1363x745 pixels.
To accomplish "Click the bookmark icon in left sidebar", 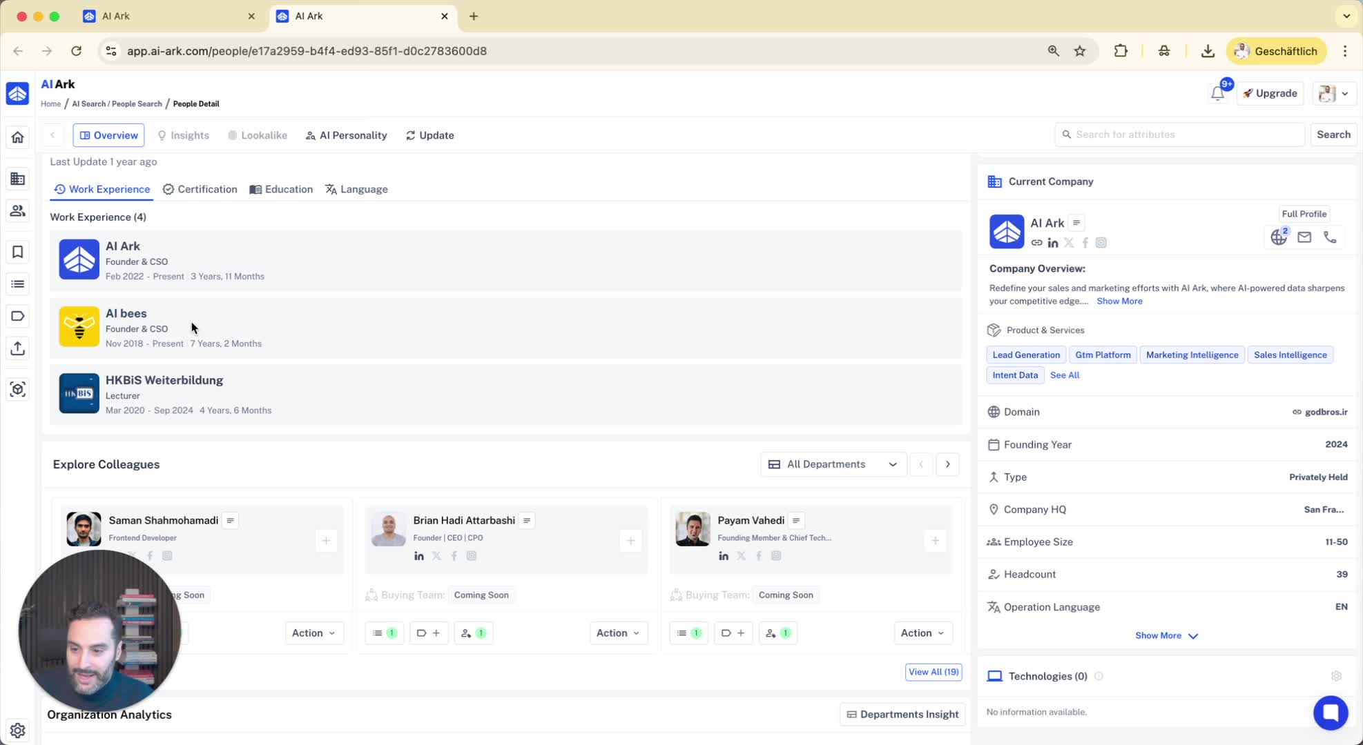I will (17, 252).
